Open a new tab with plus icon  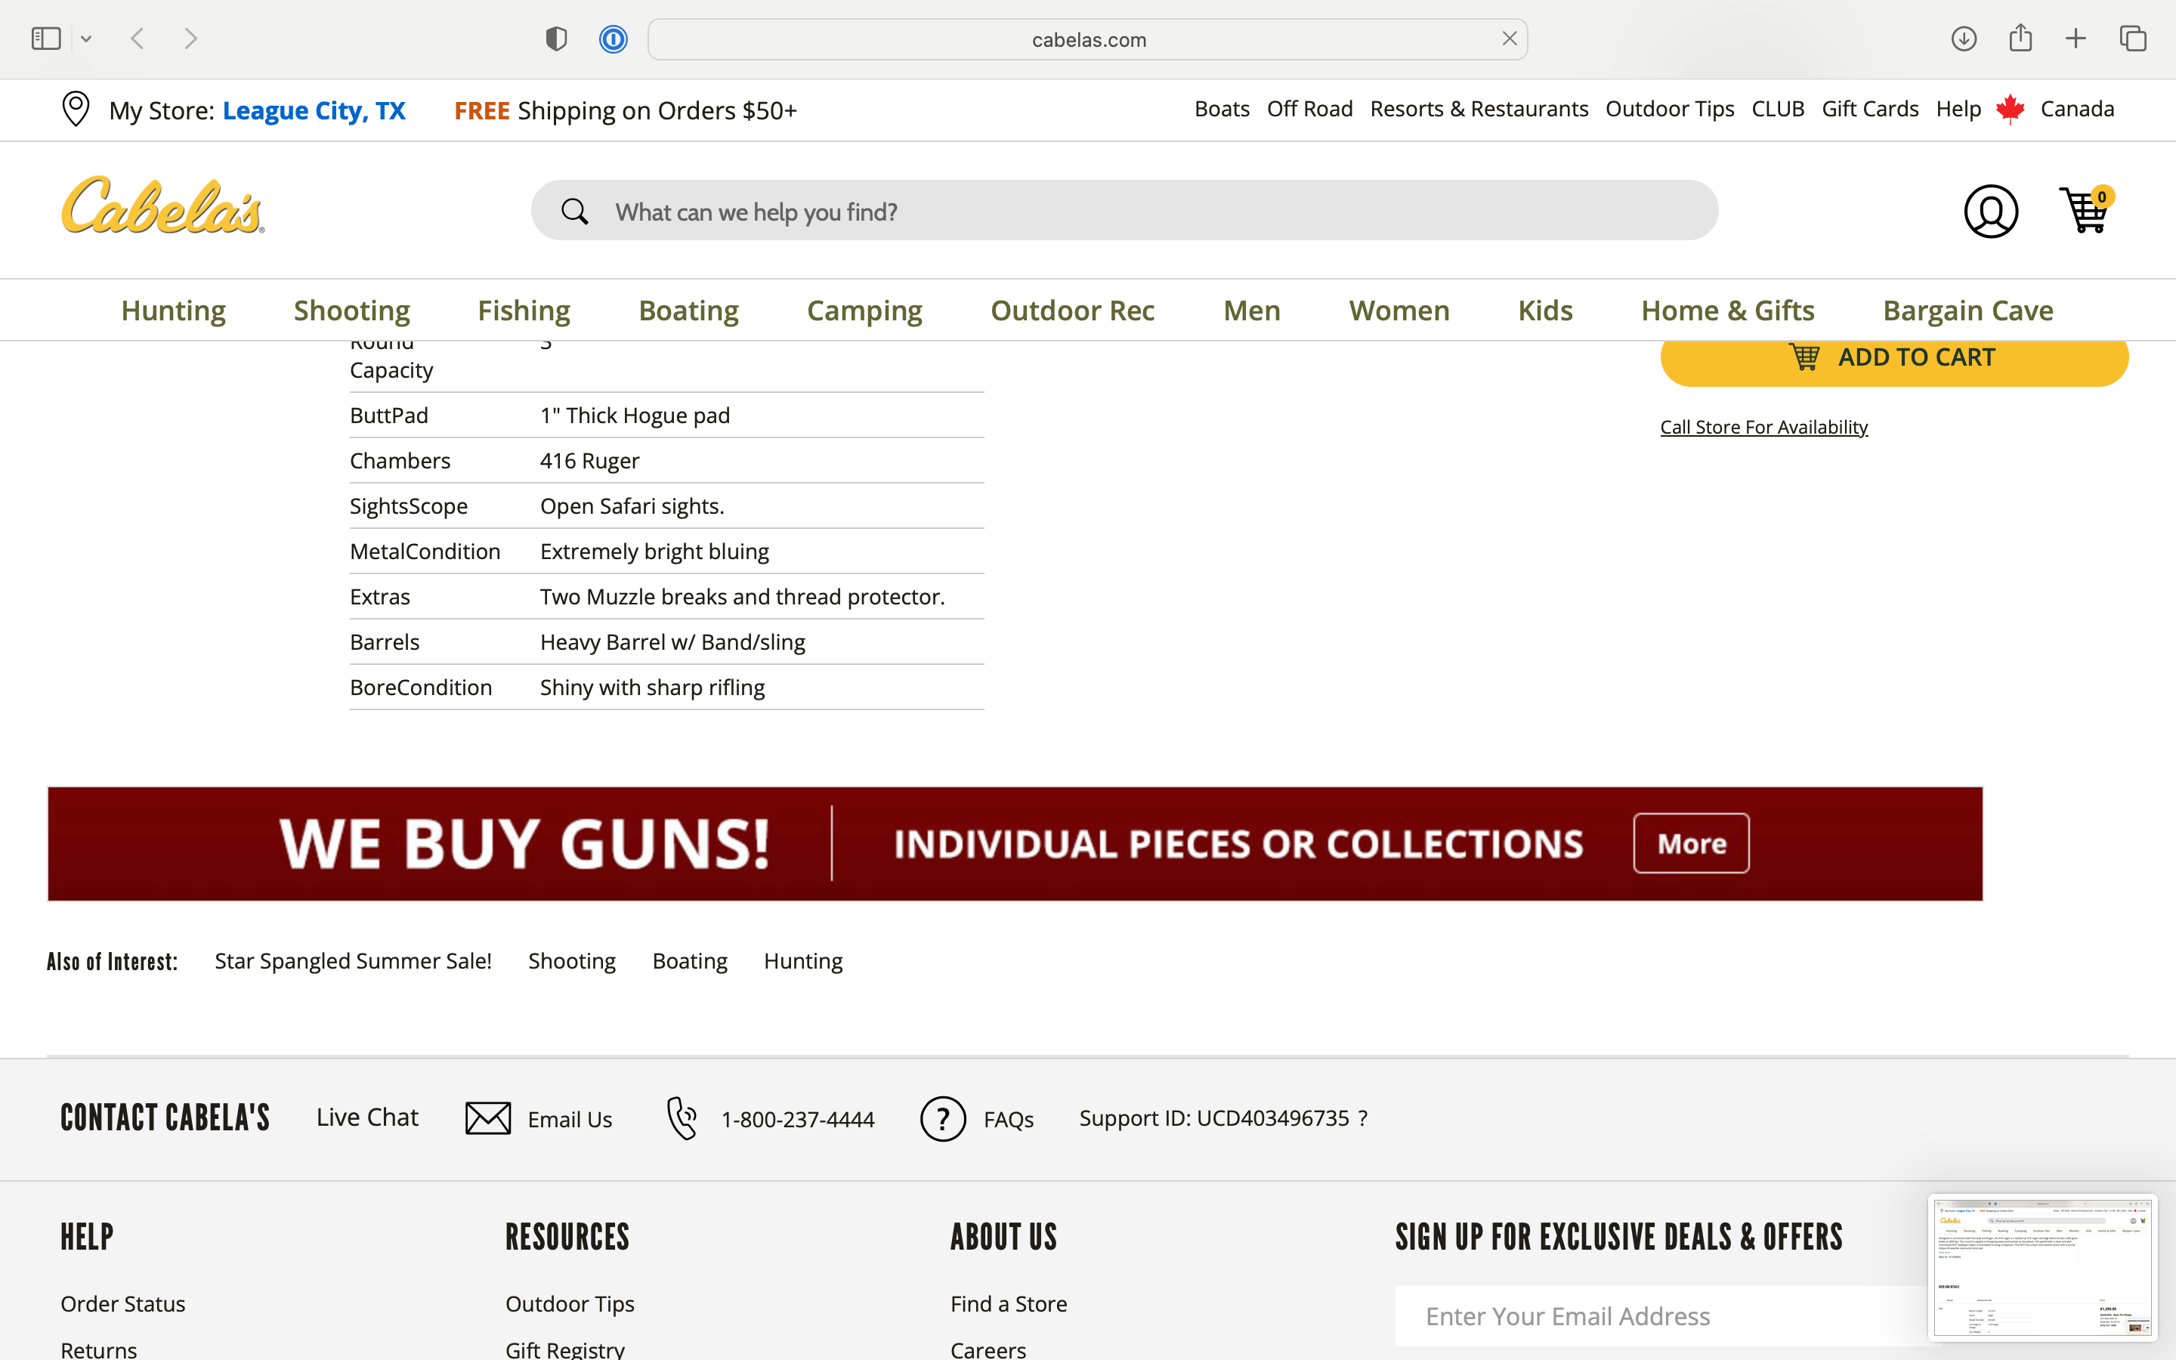pyautogui.click(x=2076, y=39)
